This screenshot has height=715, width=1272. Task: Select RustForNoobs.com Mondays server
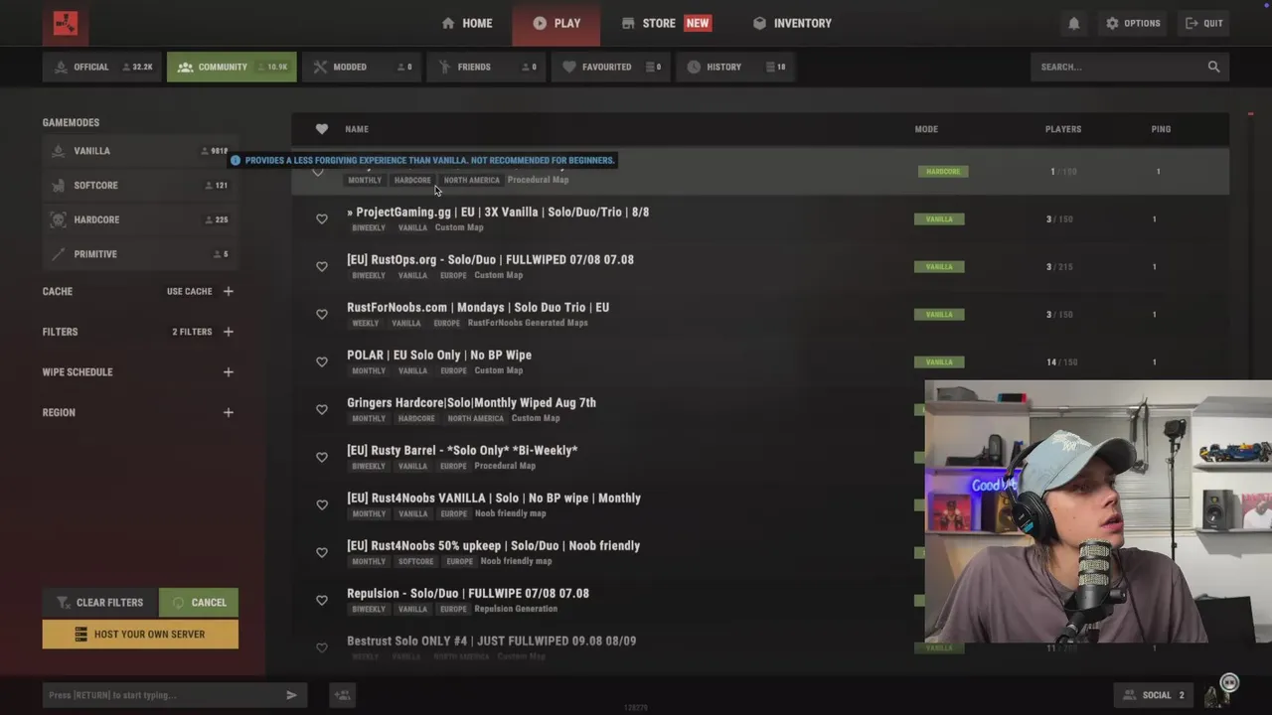point(760,315)
